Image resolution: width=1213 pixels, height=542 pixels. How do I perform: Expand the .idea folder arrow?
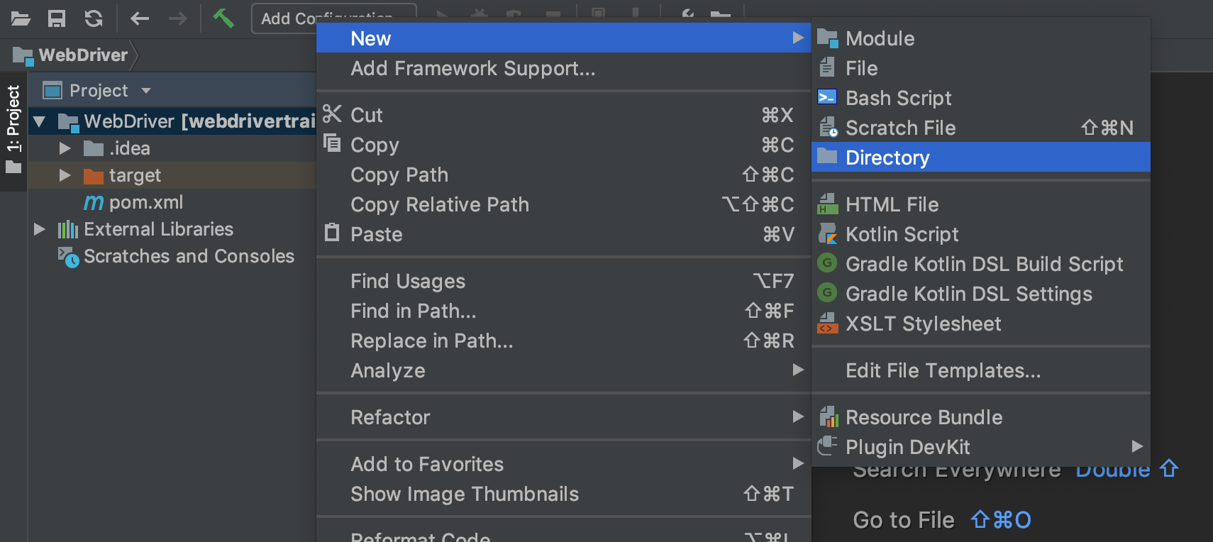65,148
